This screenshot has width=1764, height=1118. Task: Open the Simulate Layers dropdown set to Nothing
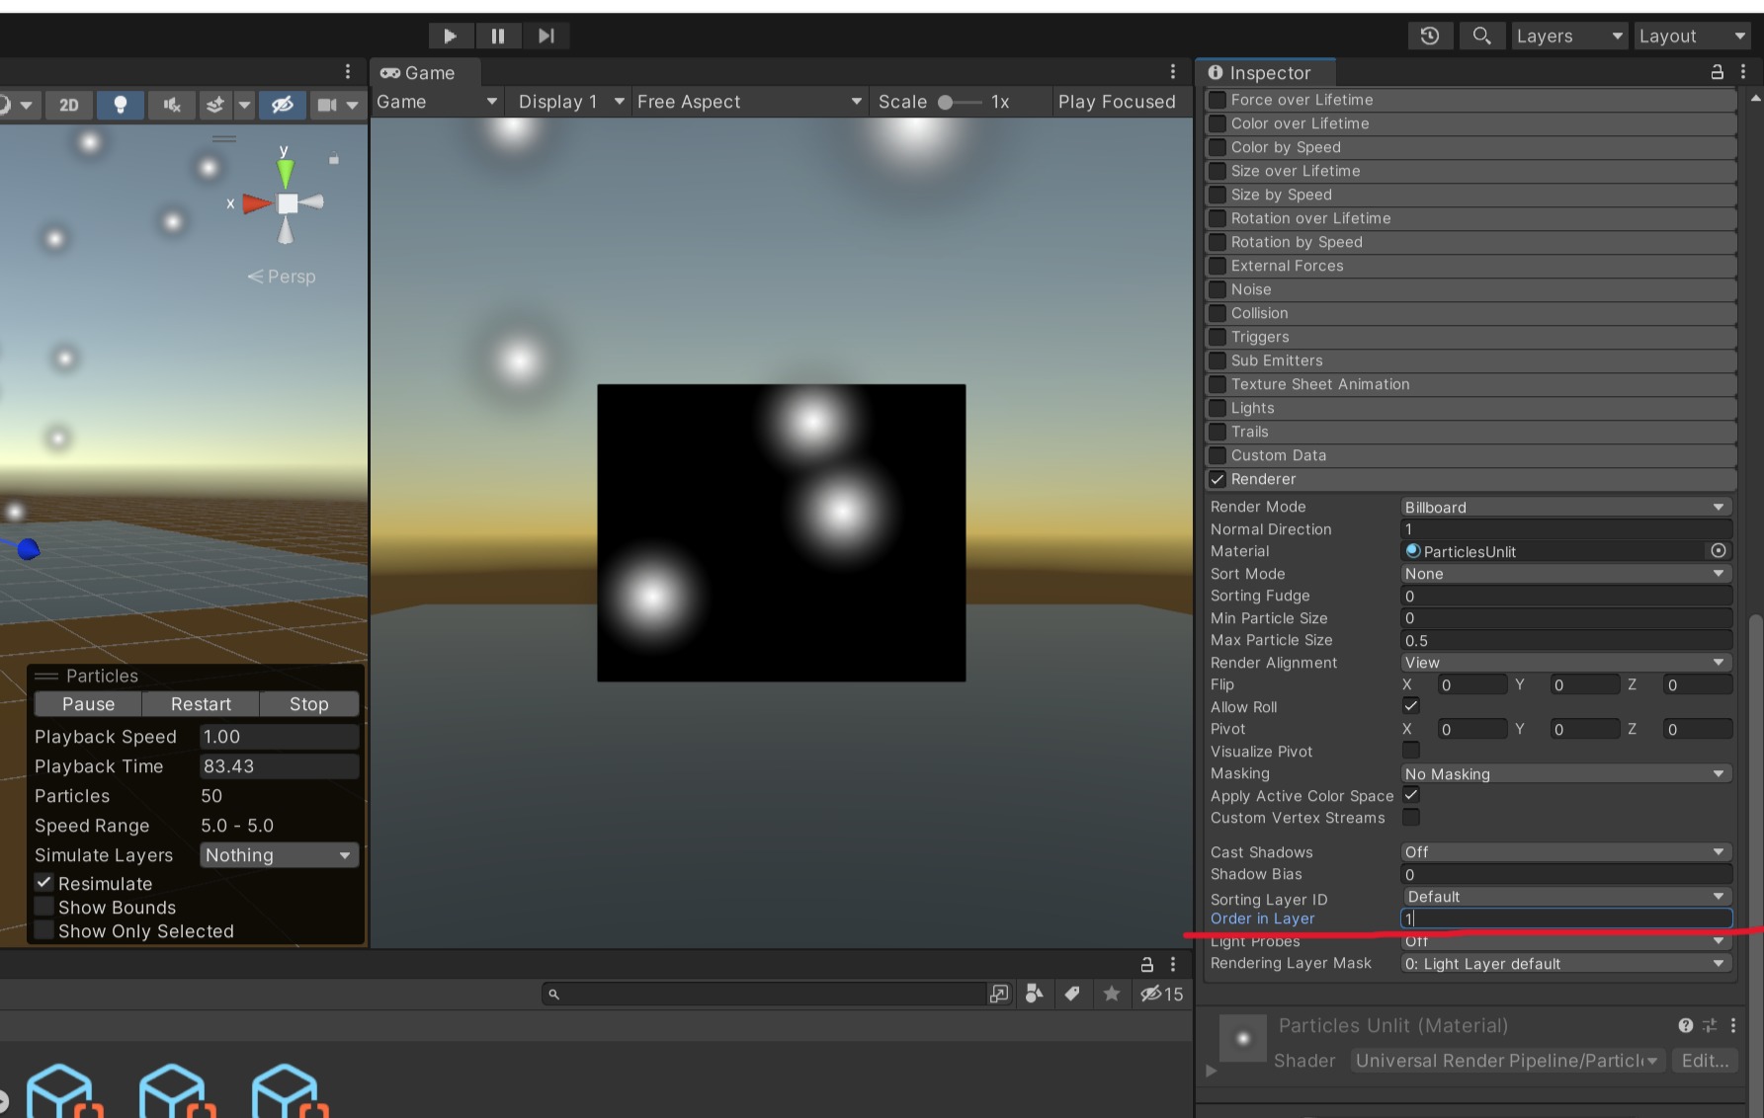278,854
